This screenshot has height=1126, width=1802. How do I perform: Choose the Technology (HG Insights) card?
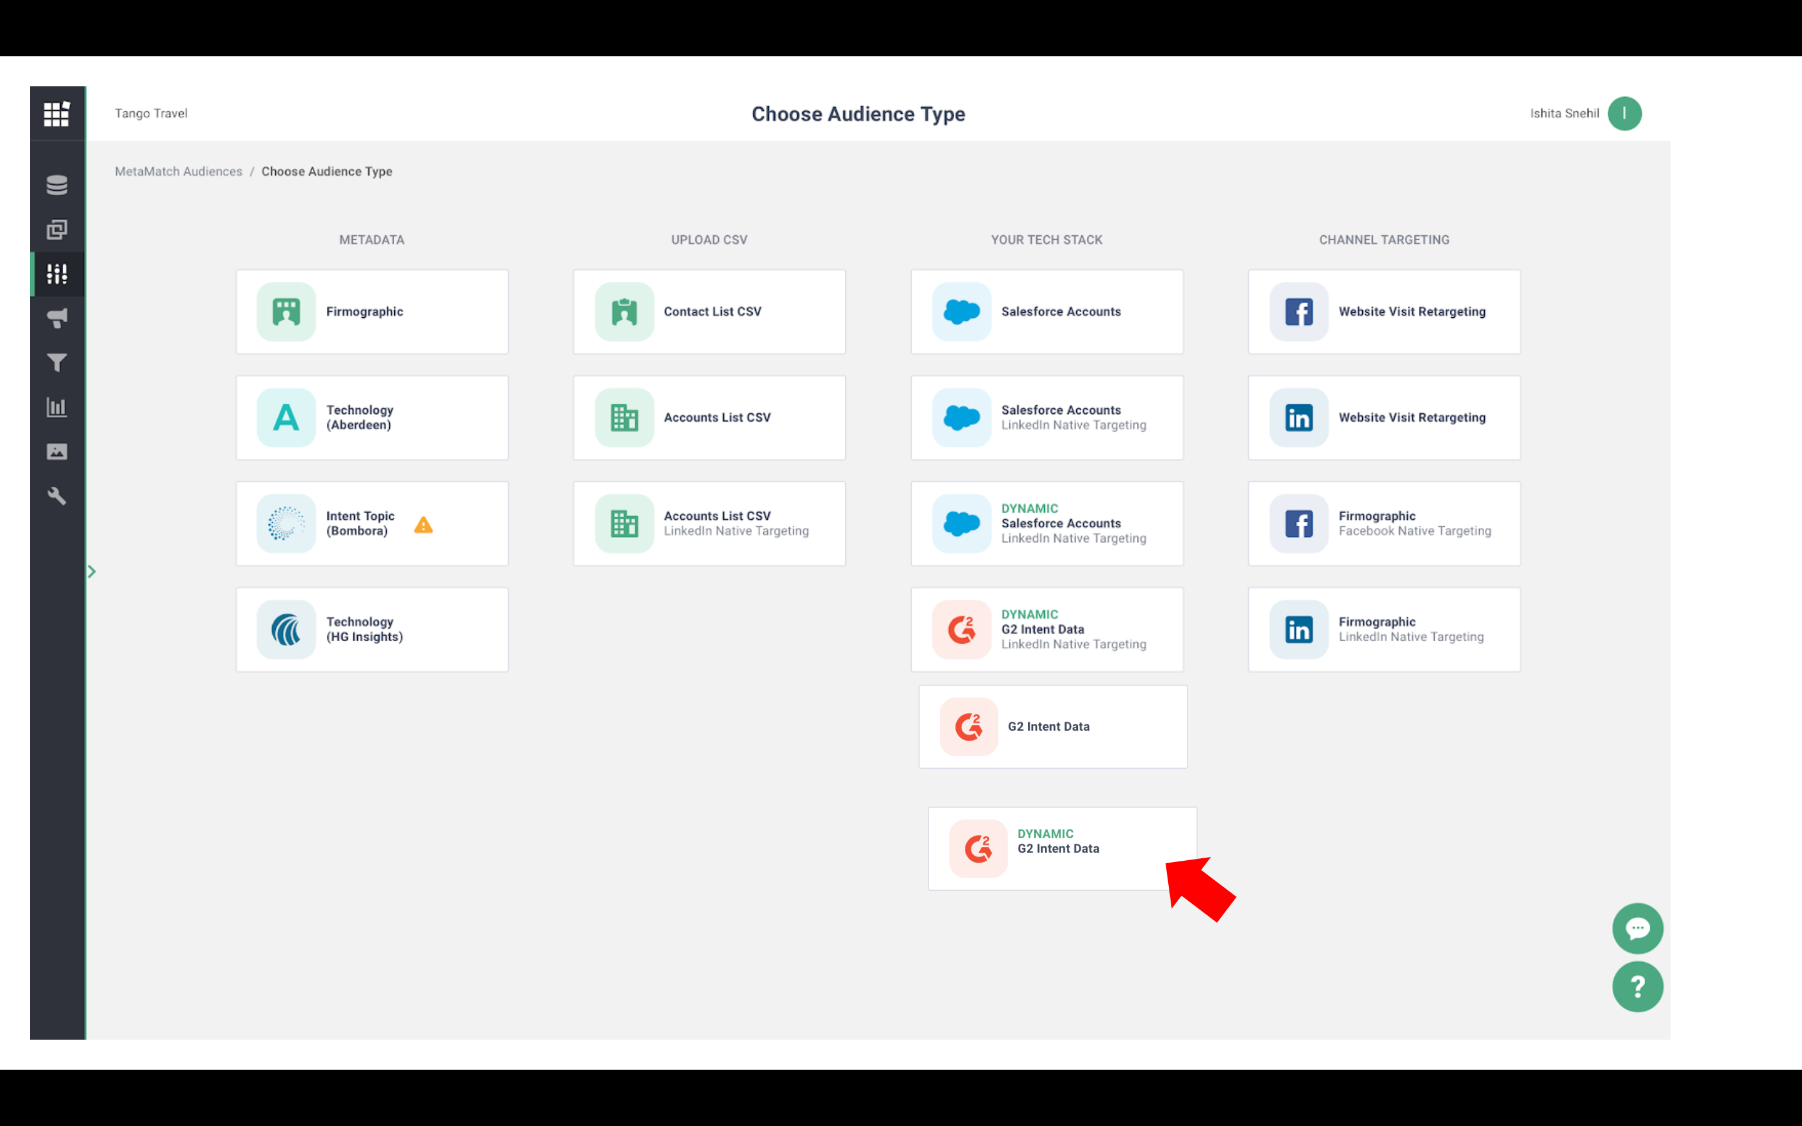pyautogui.click(x=372, y=629)
